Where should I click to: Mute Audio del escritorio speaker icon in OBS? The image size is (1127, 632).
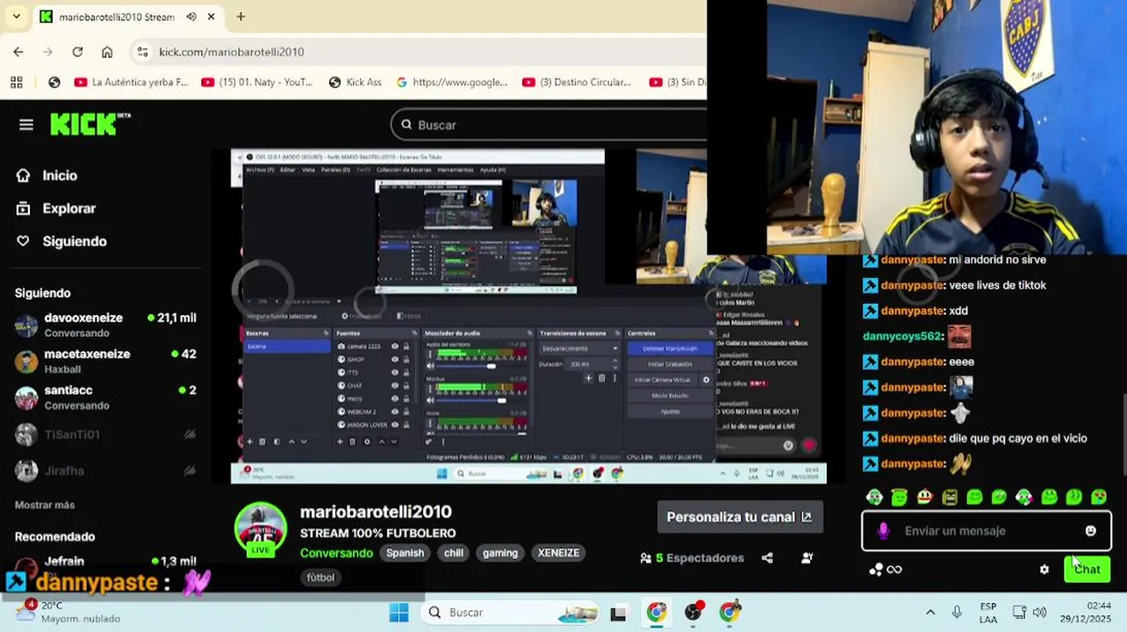(430, 366)
